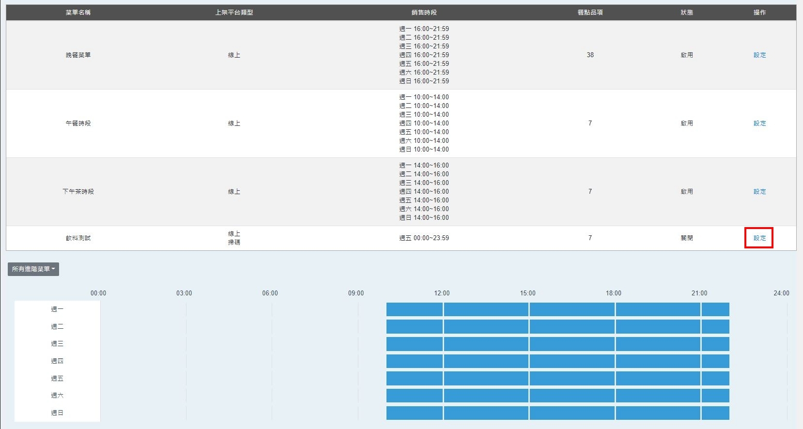Select the 狀態 column header
The image size is (803, 429).
click(x=686, y=13)
